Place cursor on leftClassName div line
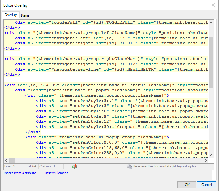Image resolution: width=219 pixels, height=191 pixels. point(106,33)
